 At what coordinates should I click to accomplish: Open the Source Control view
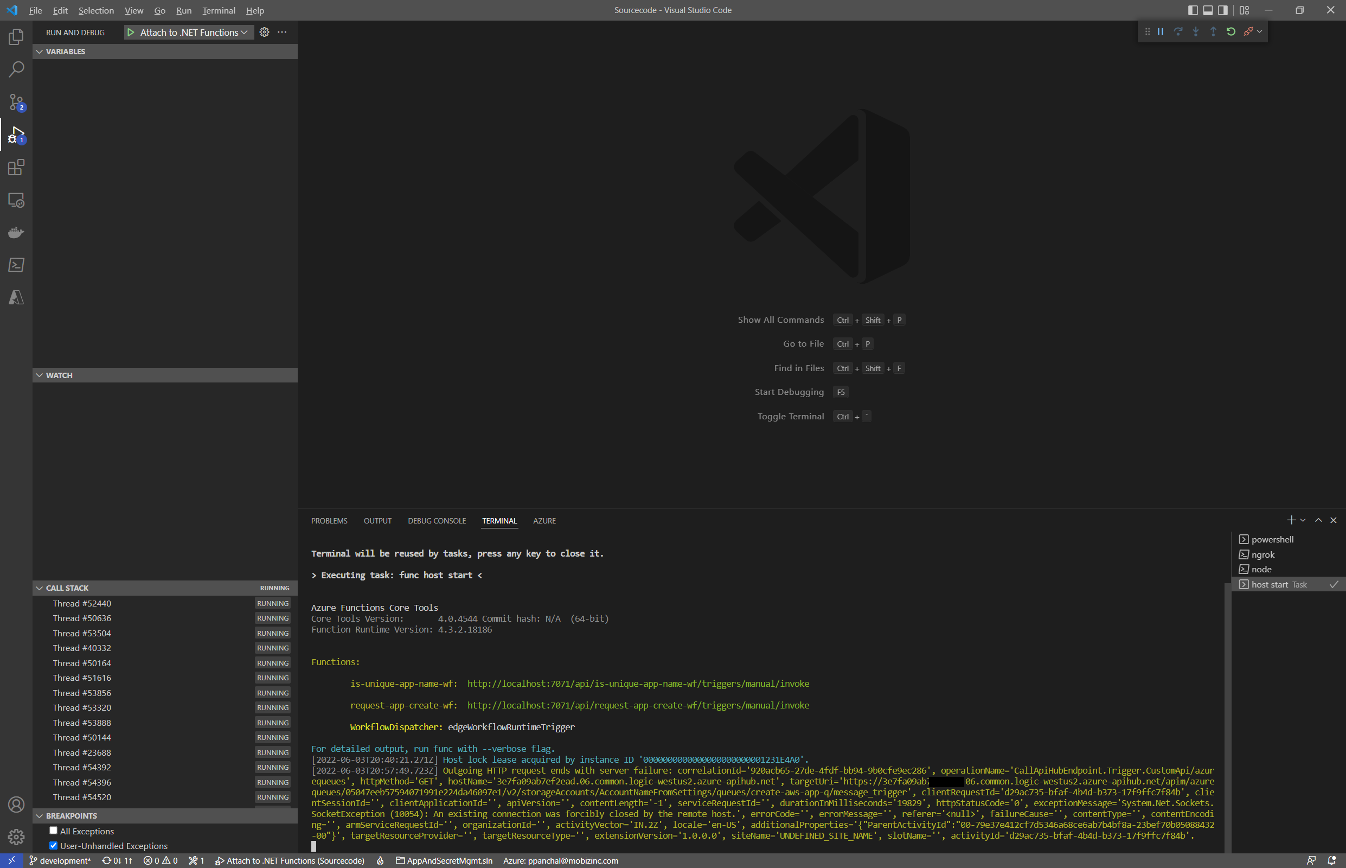(16, 102)
